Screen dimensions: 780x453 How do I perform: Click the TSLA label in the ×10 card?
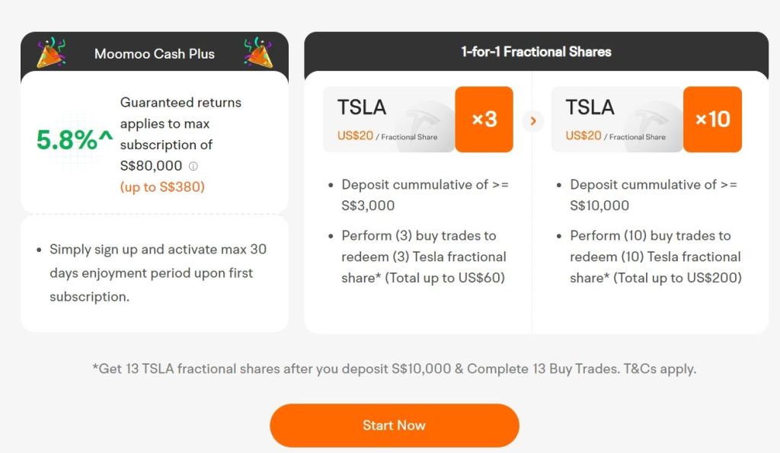(x=590, y=107)
